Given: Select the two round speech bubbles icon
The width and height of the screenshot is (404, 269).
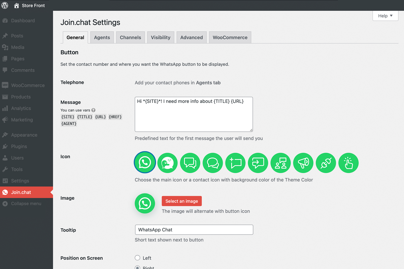Looking at the screenshot, I should tap(213, 163).
